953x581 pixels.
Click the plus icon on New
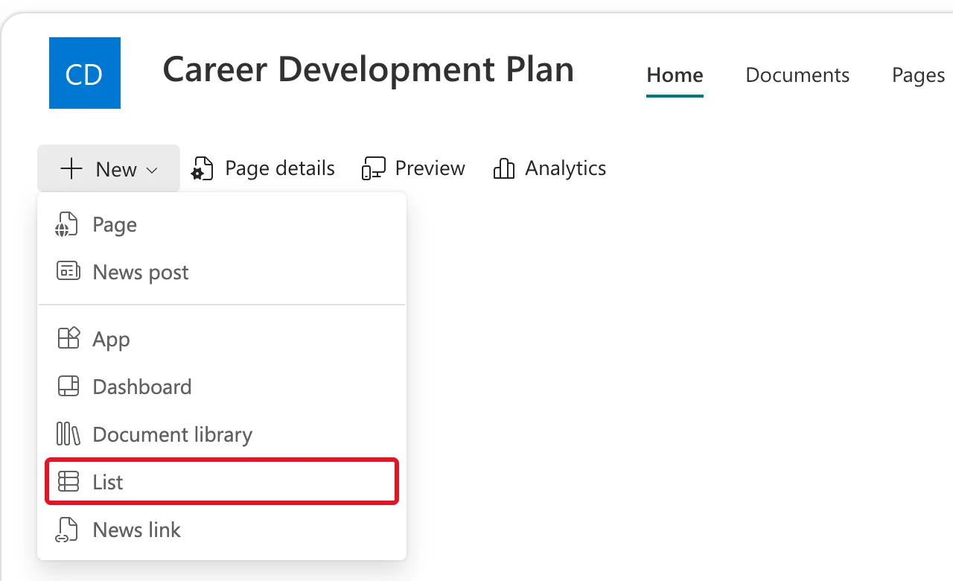[71, 168]
